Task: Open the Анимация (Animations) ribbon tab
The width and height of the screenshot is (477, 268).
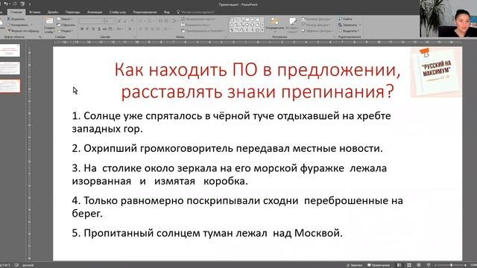Action: pos(95,12)
